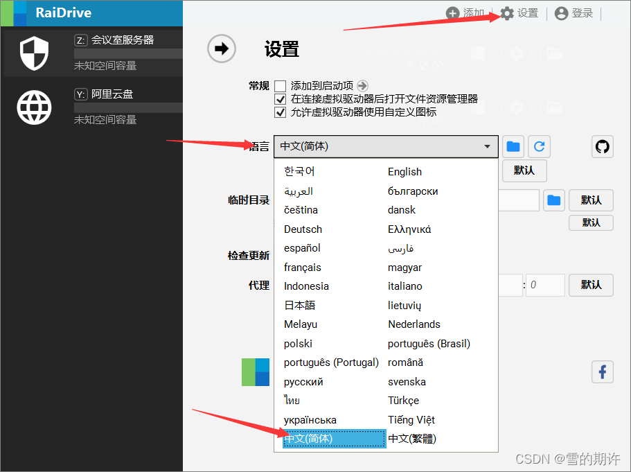The height and width of the screenshot is (472, 631).
Task: Choose svenska language option
Action: coord(407,381)
